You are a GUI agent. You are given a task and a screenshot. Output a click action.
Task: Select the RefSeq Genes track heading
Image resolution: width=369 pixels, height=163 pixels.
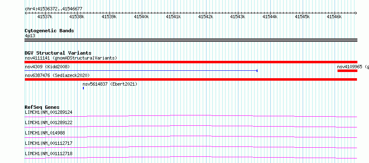pos(42,107)
